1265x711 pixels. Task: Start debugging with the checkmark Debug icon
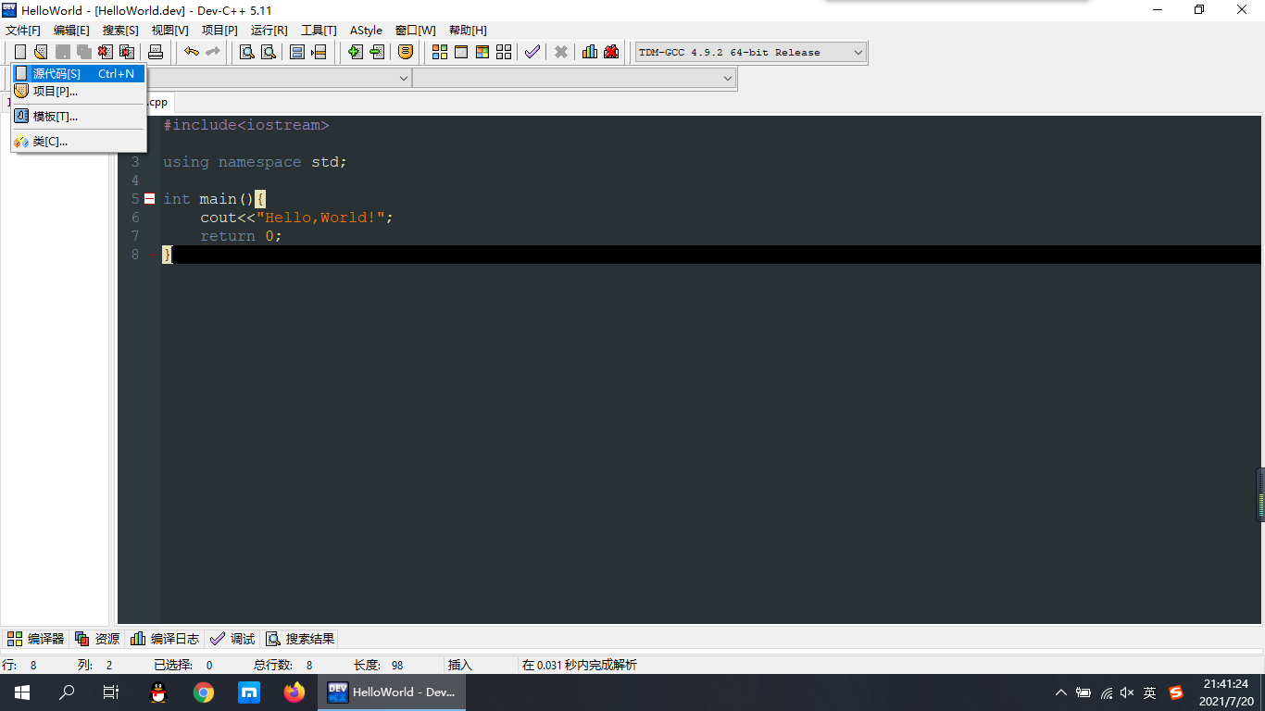[x=532, y=52]
